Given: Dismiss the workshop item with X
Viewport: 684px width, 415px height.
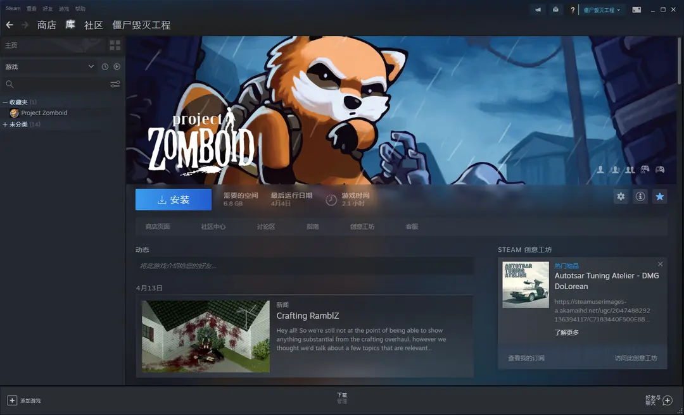Looking at the screenshot, I should pyautogui.click(x=660, y=264).
